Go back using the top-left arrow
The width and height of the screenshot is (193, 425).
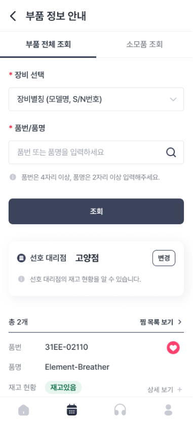click(x=13, y=16)
